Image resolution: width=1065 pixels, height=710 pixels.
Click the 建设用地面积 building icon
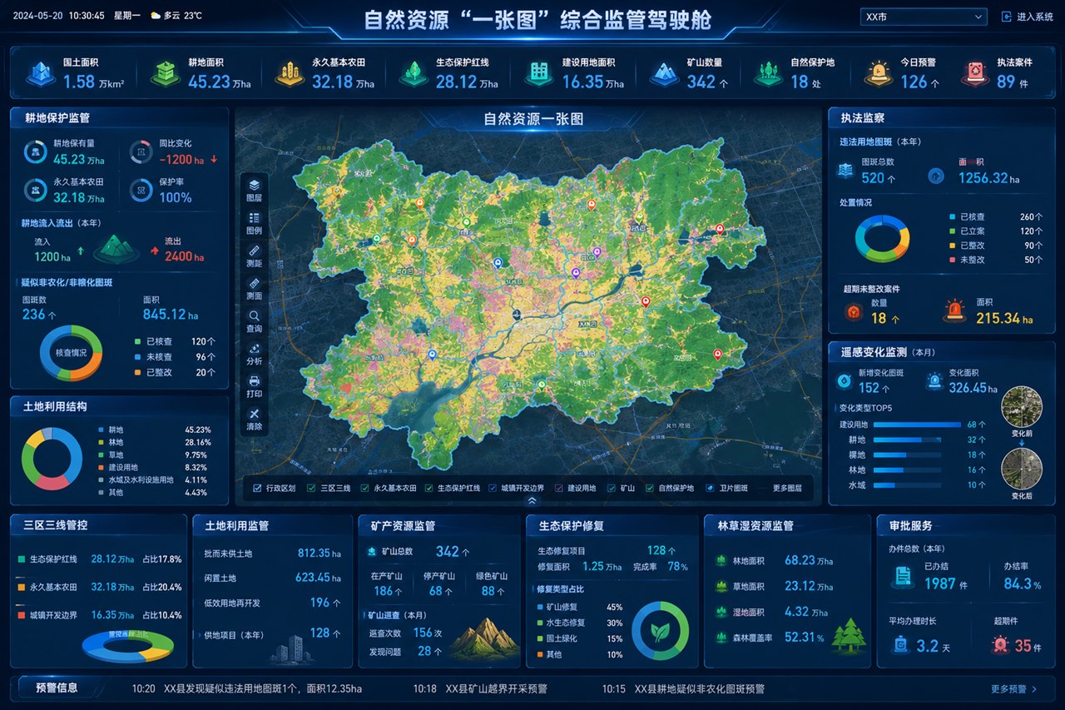tap(539, 73)
